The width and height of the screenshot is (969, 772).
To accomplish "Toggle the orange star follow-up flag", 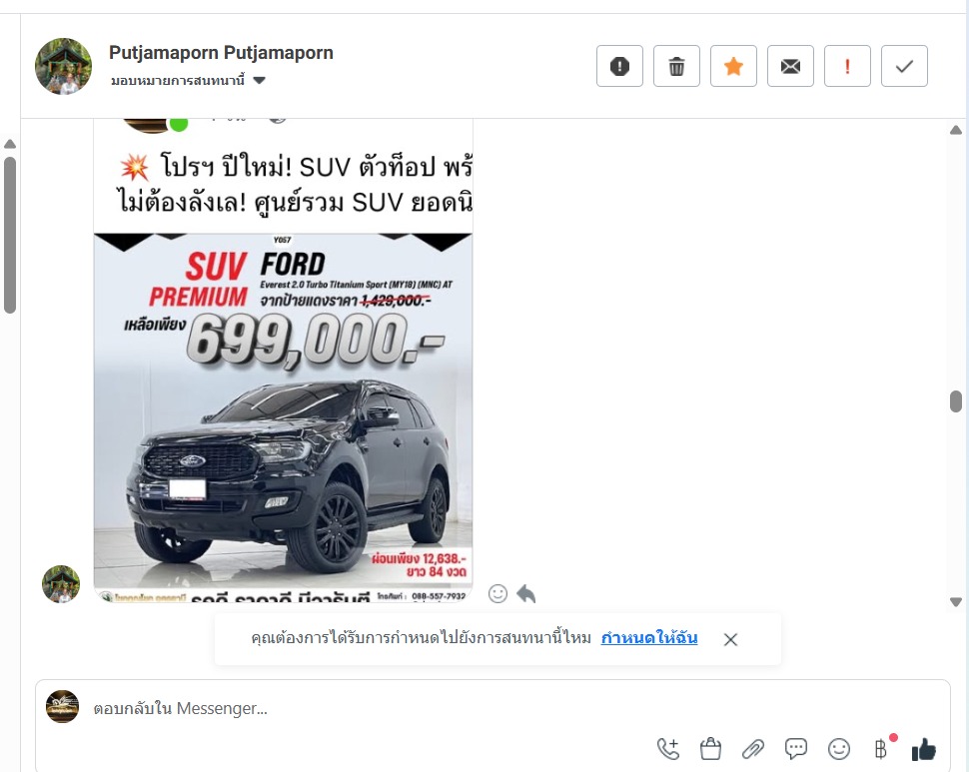I will 733,66.
